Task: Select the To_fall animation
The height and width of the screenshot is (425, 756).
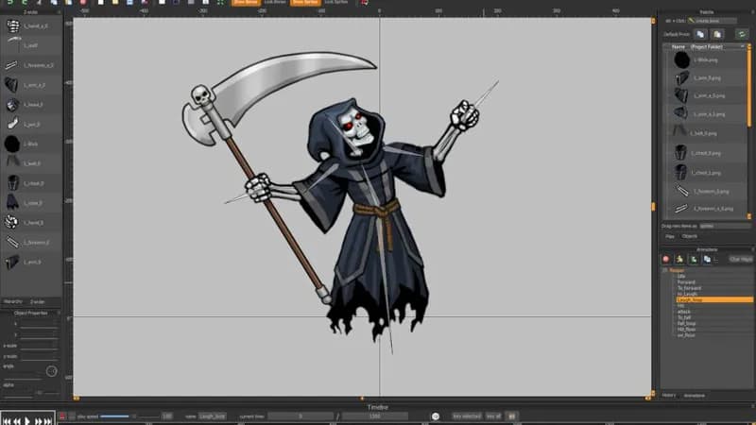Action: coord(684,317)
